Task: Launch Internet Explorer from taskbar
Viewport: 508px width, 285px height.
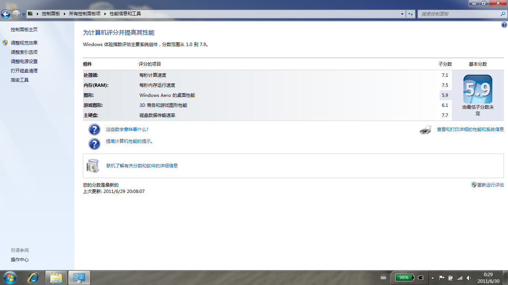Action: [33, 278]
